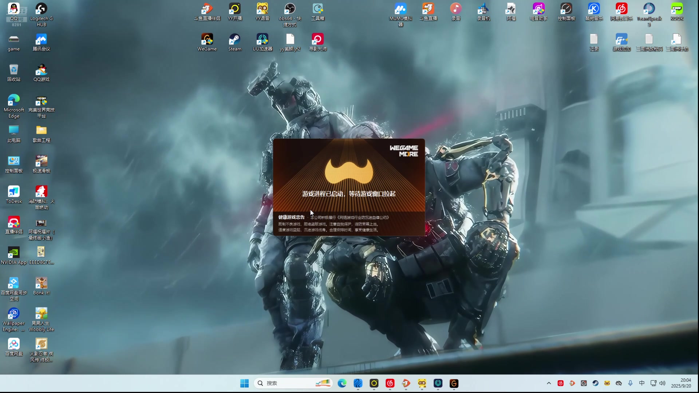Select the 完美世界竞技平台 icon
Image resolution: width=699 pixels, height=393 pixels.
point(41,106)
